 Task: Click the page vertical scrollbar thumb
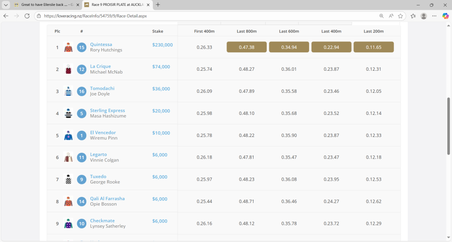(448, 126)
